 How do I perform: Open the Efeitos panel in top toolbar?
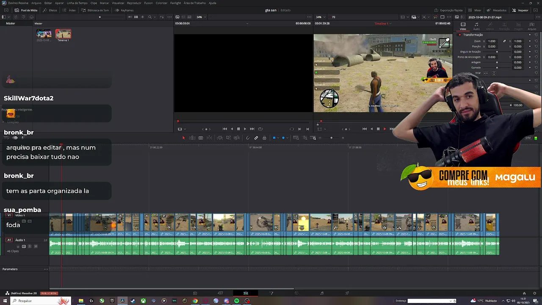click(x=50, y=10)
